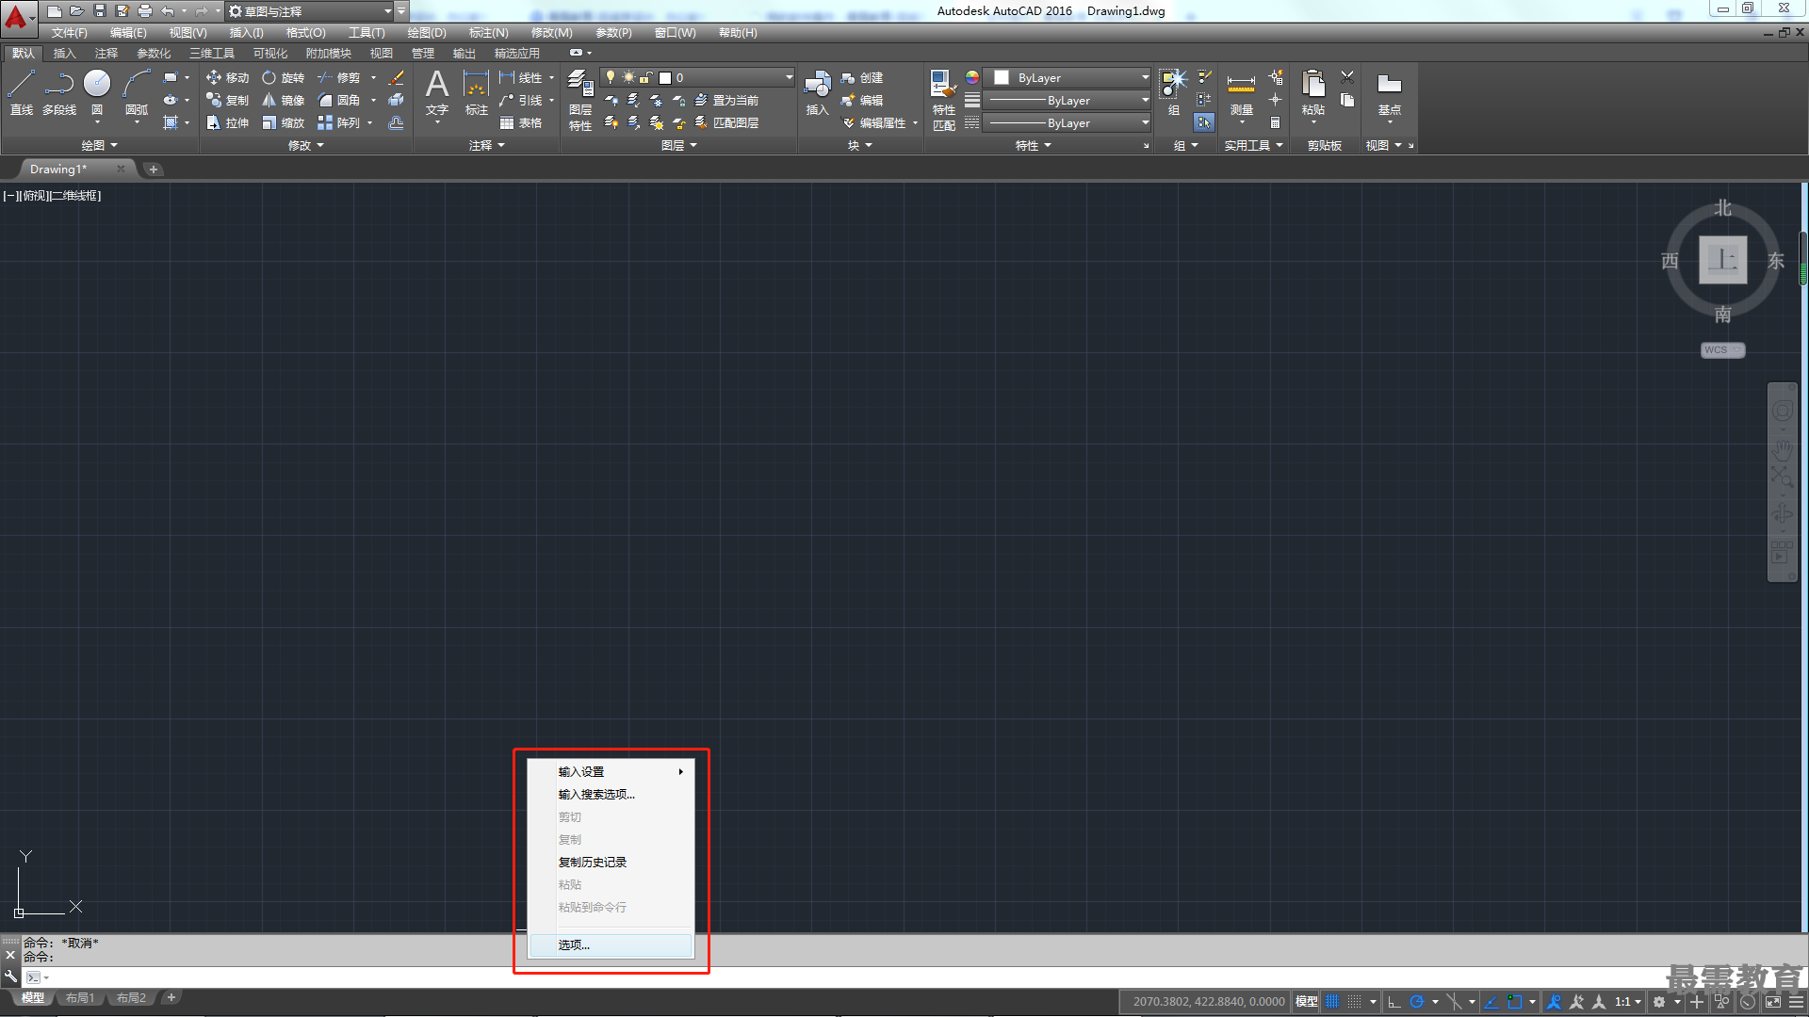This screenshot has height=1017, width=1809.
Task: Toggle polar tracking in status bar
Action: (x=1416, y=1002)
